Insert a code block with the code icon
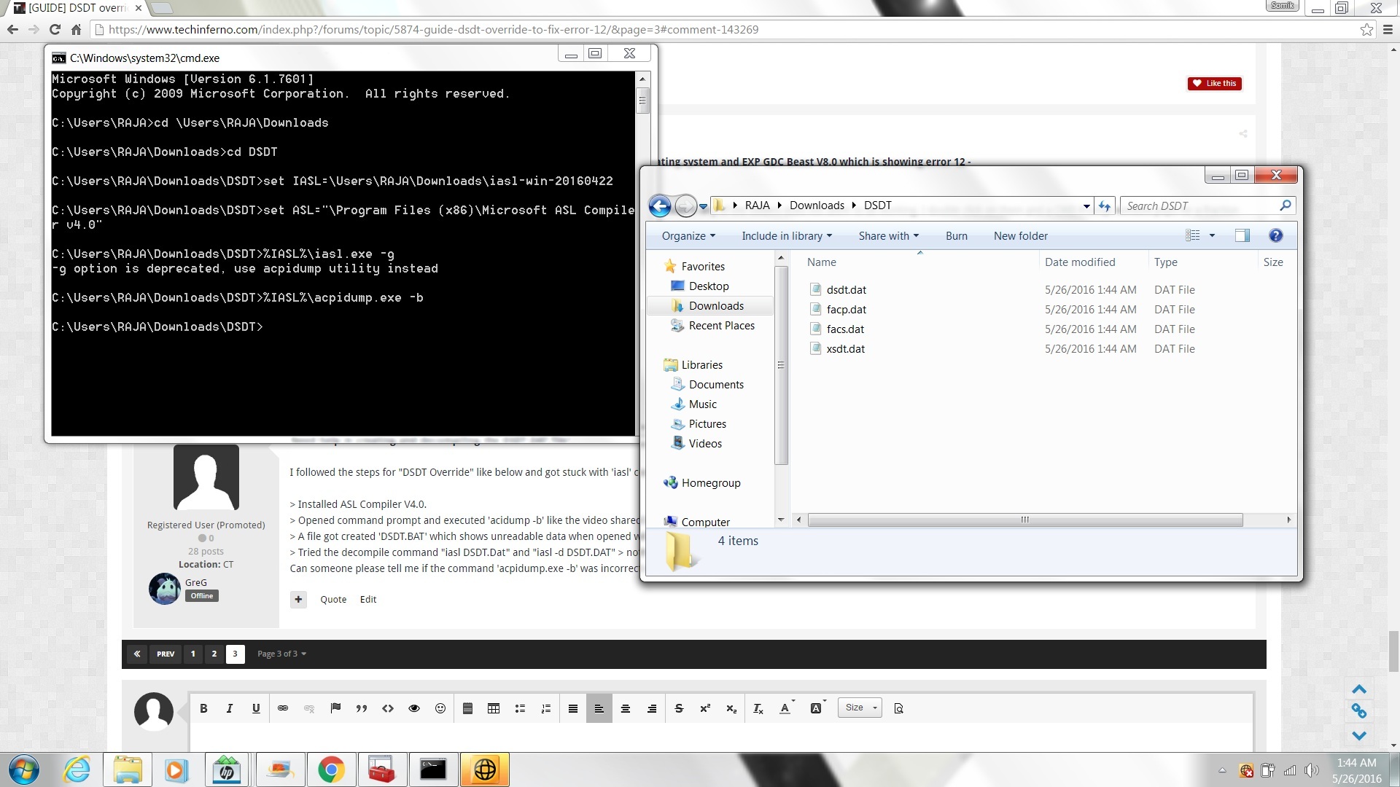 pyautogui.click(x=388, y=708)
